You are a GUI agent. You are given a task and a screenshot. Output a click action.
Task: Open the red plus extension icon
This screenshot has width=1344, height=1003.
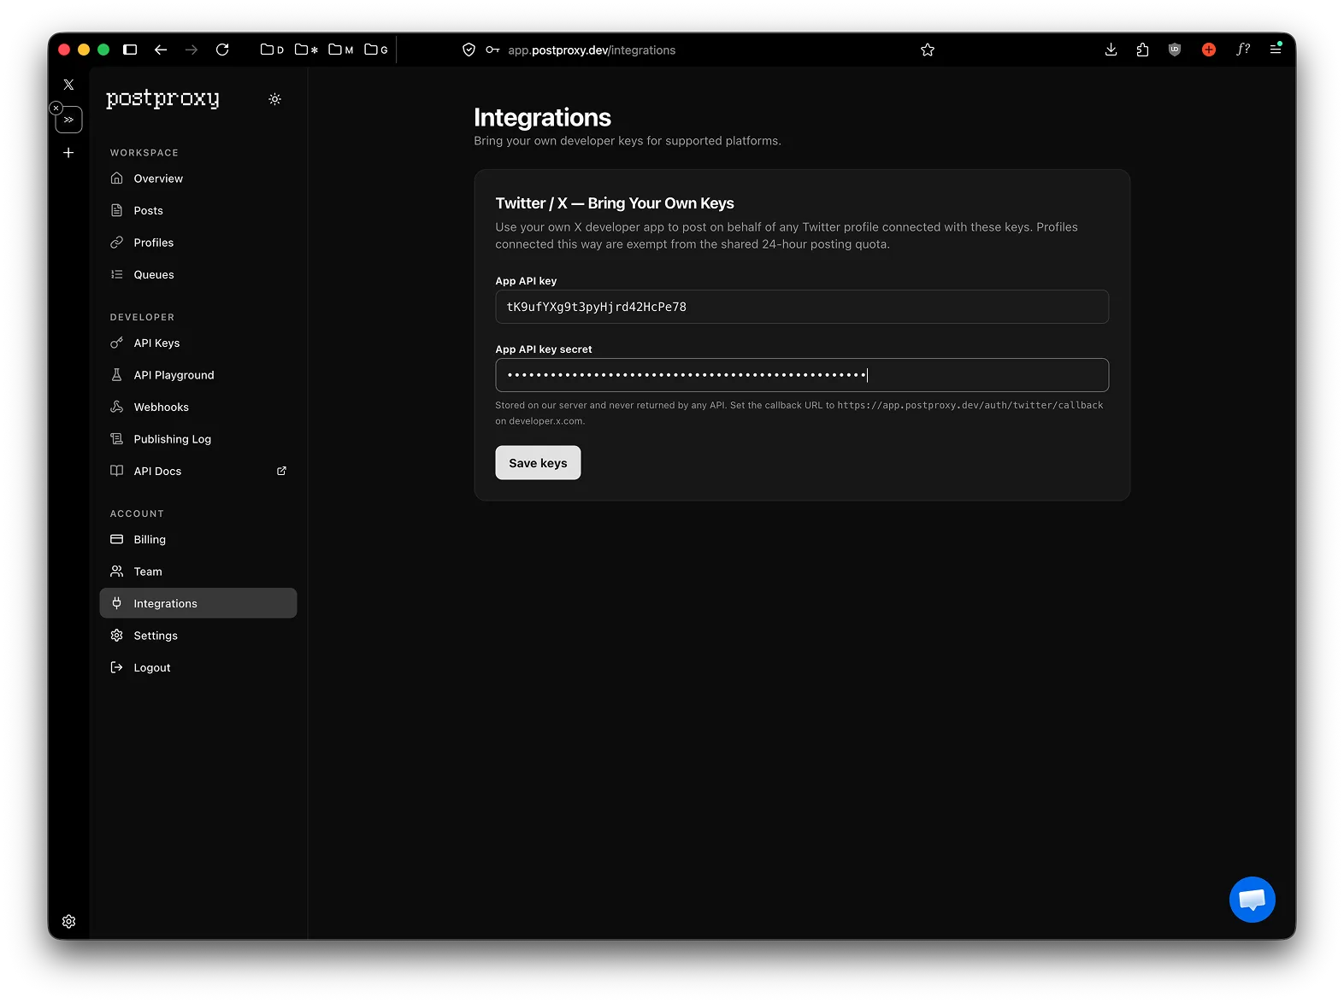[x=1209, y=50]
